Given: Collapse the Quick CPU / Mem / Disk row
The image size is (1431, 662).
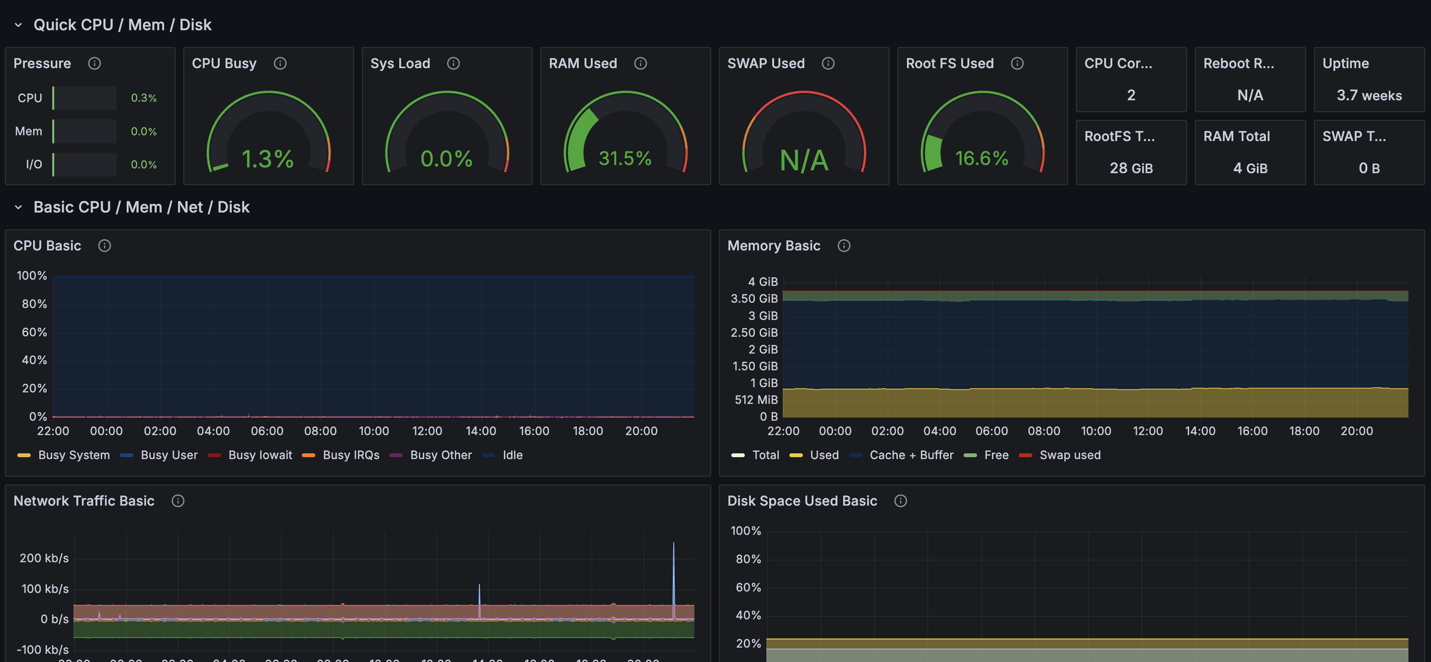Looking at the screenshot, I should pos(18,25).
